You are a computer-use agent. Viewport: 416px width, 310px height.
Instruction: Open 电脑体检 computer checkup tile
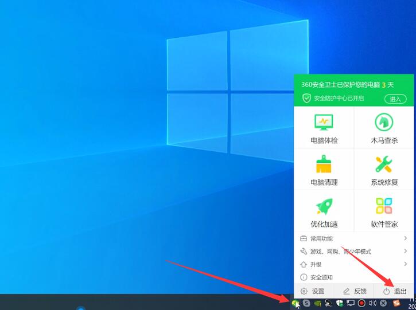click(324, 128)
